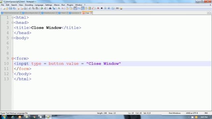Image resolution: width=212 pixels, height=119 pixels.
Task: Toggle word wrap in toolbar
Action: tap(76, 8)
